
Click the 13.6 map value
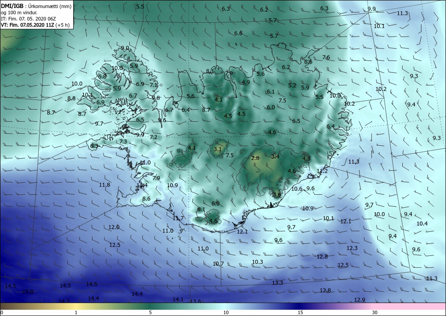(195, 301)
